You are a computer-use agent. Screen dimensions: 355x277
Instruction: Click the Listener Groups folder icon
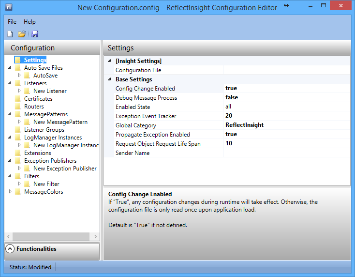[x=18, y=130]
